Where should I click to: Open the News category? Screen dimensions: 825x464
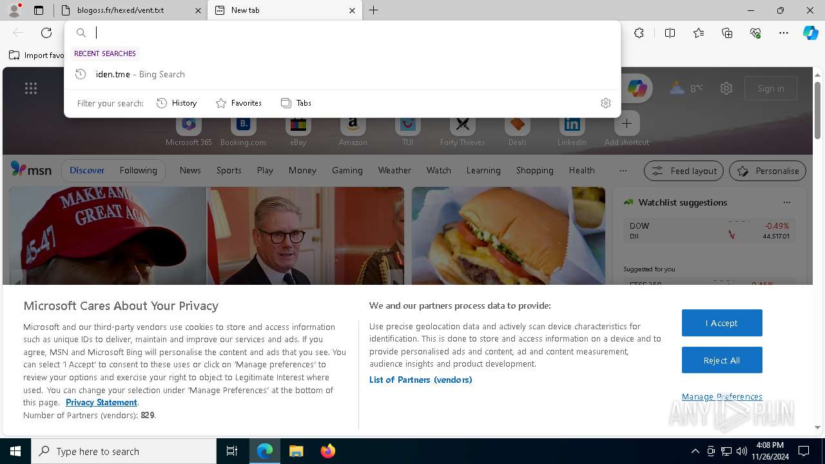pos(190,170)
